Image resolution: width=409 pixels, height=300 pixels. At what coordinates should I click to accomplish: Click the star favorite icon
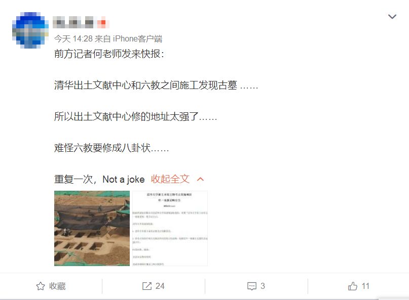tap(41, 286)
